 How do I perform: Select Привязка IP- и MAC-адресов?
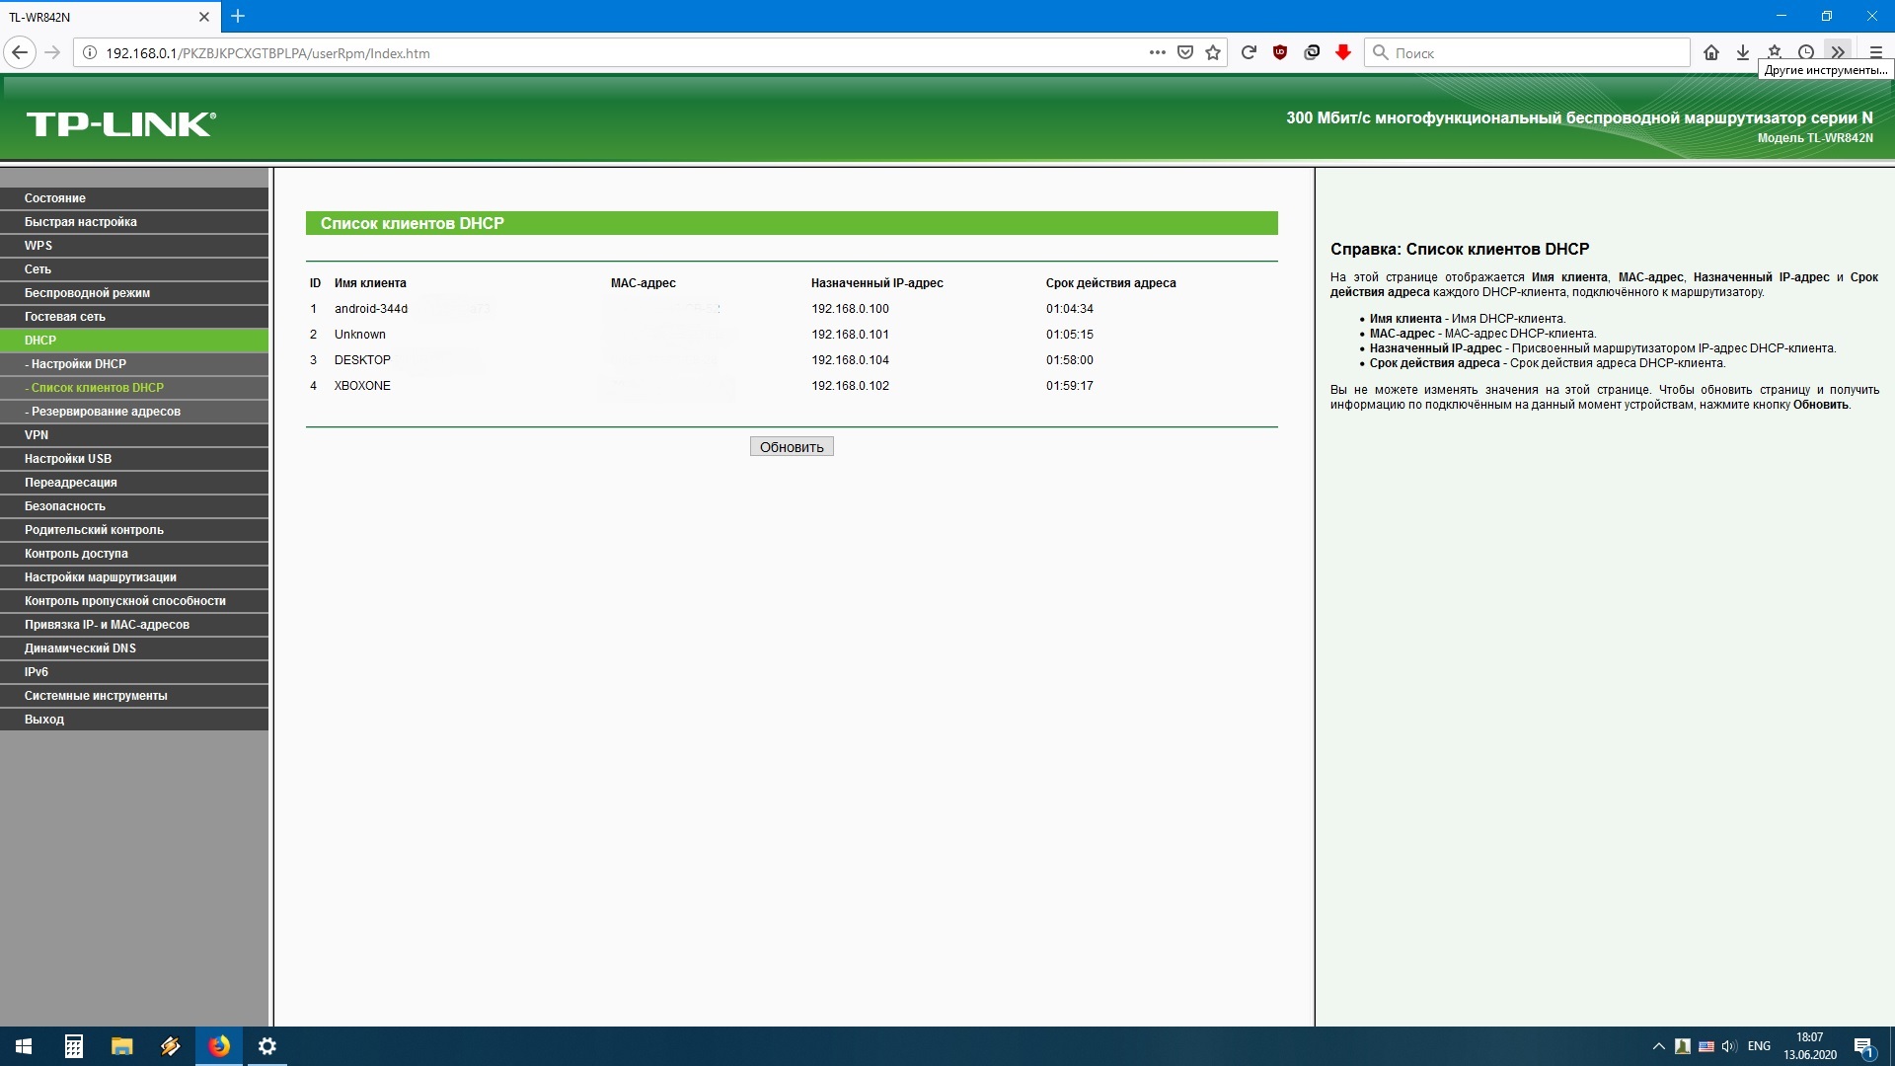[x=107, y=625]
